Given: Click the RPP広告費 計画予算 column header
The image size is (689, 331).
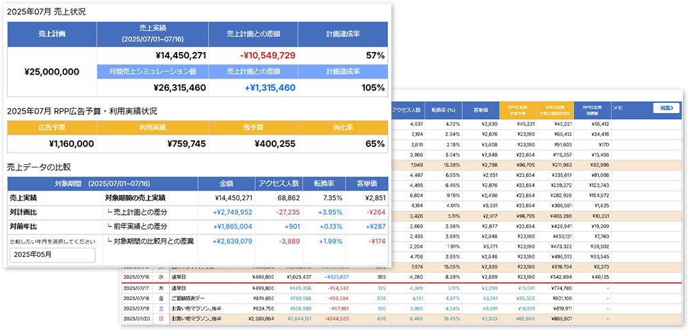Looking at the screenshot, I should pos(518,109).
